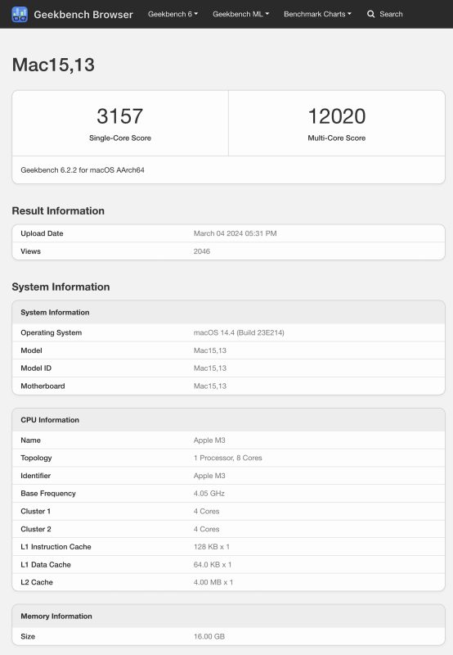Select the 64.0 KB x 1 data cache value
Image resolution: width=453 pixels, height=655 pixels.
point(213,564)
